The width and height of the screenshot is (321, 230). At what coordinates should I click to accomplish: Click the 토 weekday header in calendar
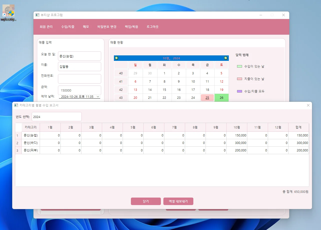tap(222, 65)
